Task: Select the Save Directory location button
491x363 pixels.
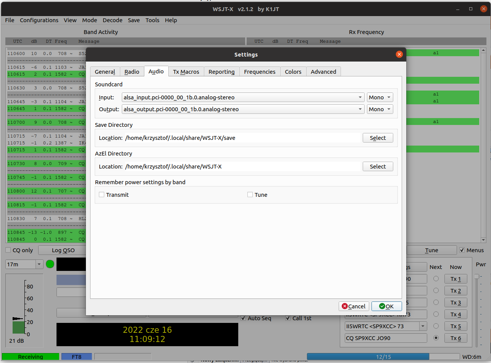Action: point(378,138)
